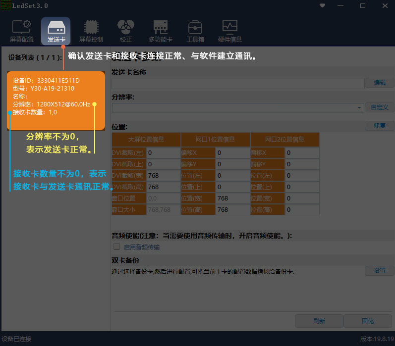The width and height of the screenshot is (395, 346).
Task: Click the 设备列表 (1/1) heading
Action: click(x=35, y=57)
